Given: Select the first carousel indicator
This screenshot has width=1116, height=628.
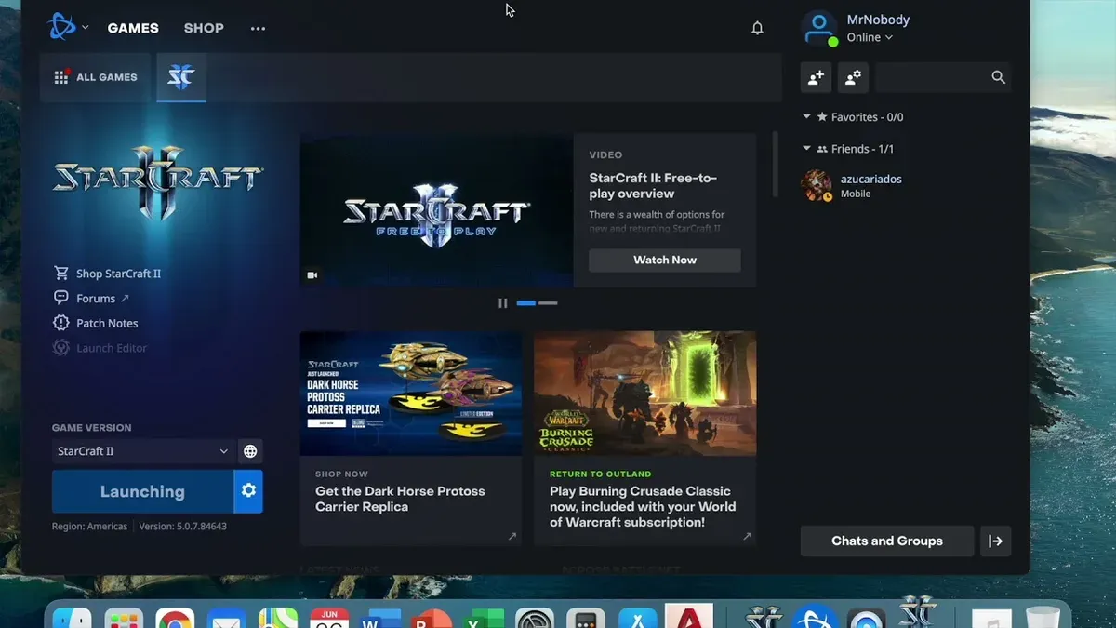Looking at the screenshot, I should [x=525, y=303].
